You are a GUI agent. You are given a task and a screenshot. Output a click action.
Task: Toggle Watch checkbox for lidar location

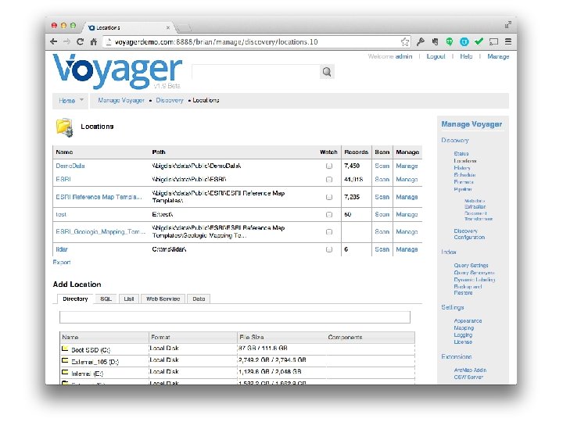[x=329, y=249]
